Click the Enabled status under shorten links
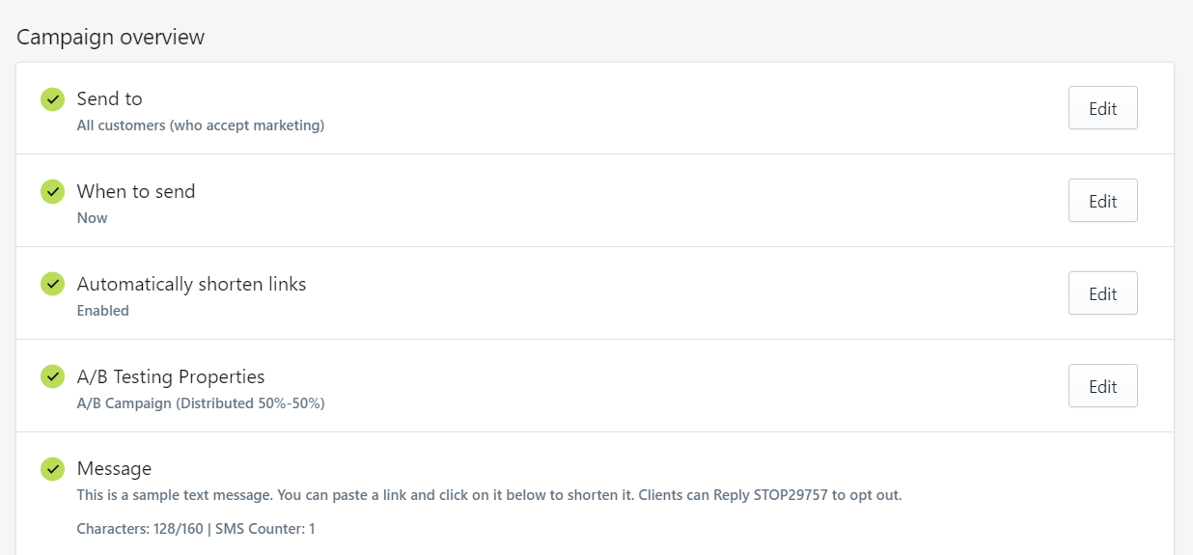 click(103, 311)
